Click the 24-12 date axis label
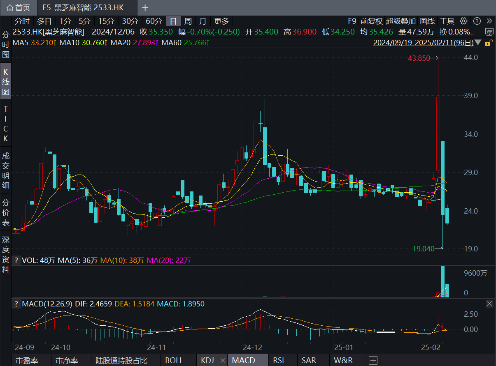 coord(252,347)
